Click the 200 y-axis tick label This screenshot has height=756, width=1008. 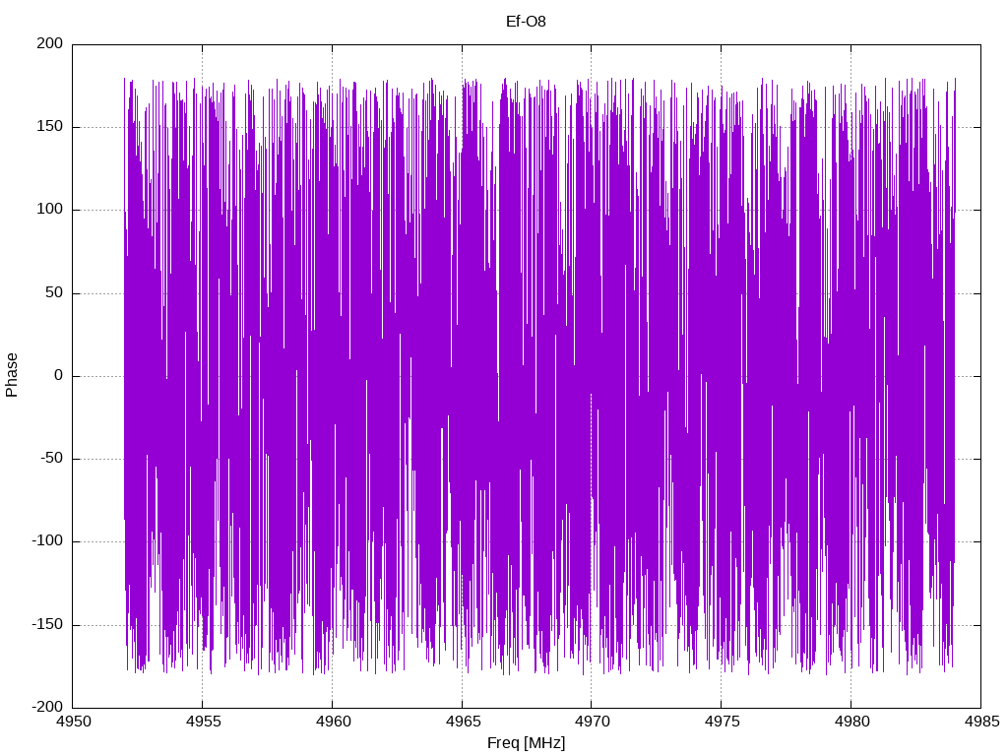[50, 43]
